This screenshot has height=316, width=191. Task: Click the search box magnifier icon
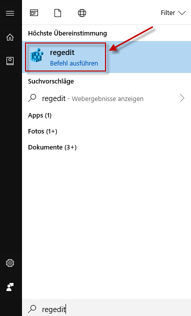click(32, 308)
